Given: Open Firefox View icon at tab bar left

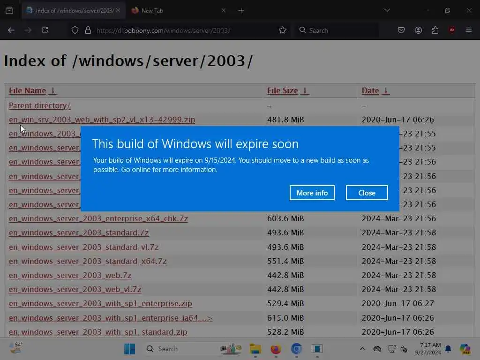Looking at the screenshot, I should click(9, 11).
